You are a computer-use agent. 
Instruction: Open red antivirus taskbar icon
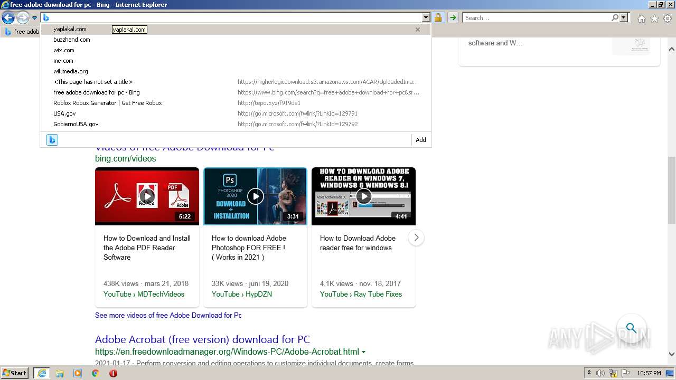(113, 373)
